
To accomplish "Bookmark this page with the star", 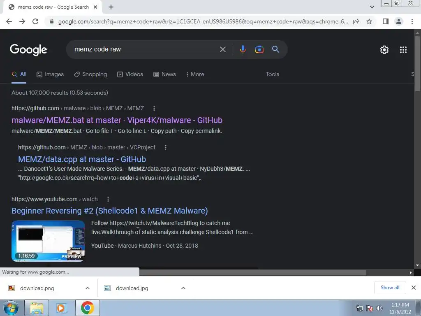I will pos(369,21).
